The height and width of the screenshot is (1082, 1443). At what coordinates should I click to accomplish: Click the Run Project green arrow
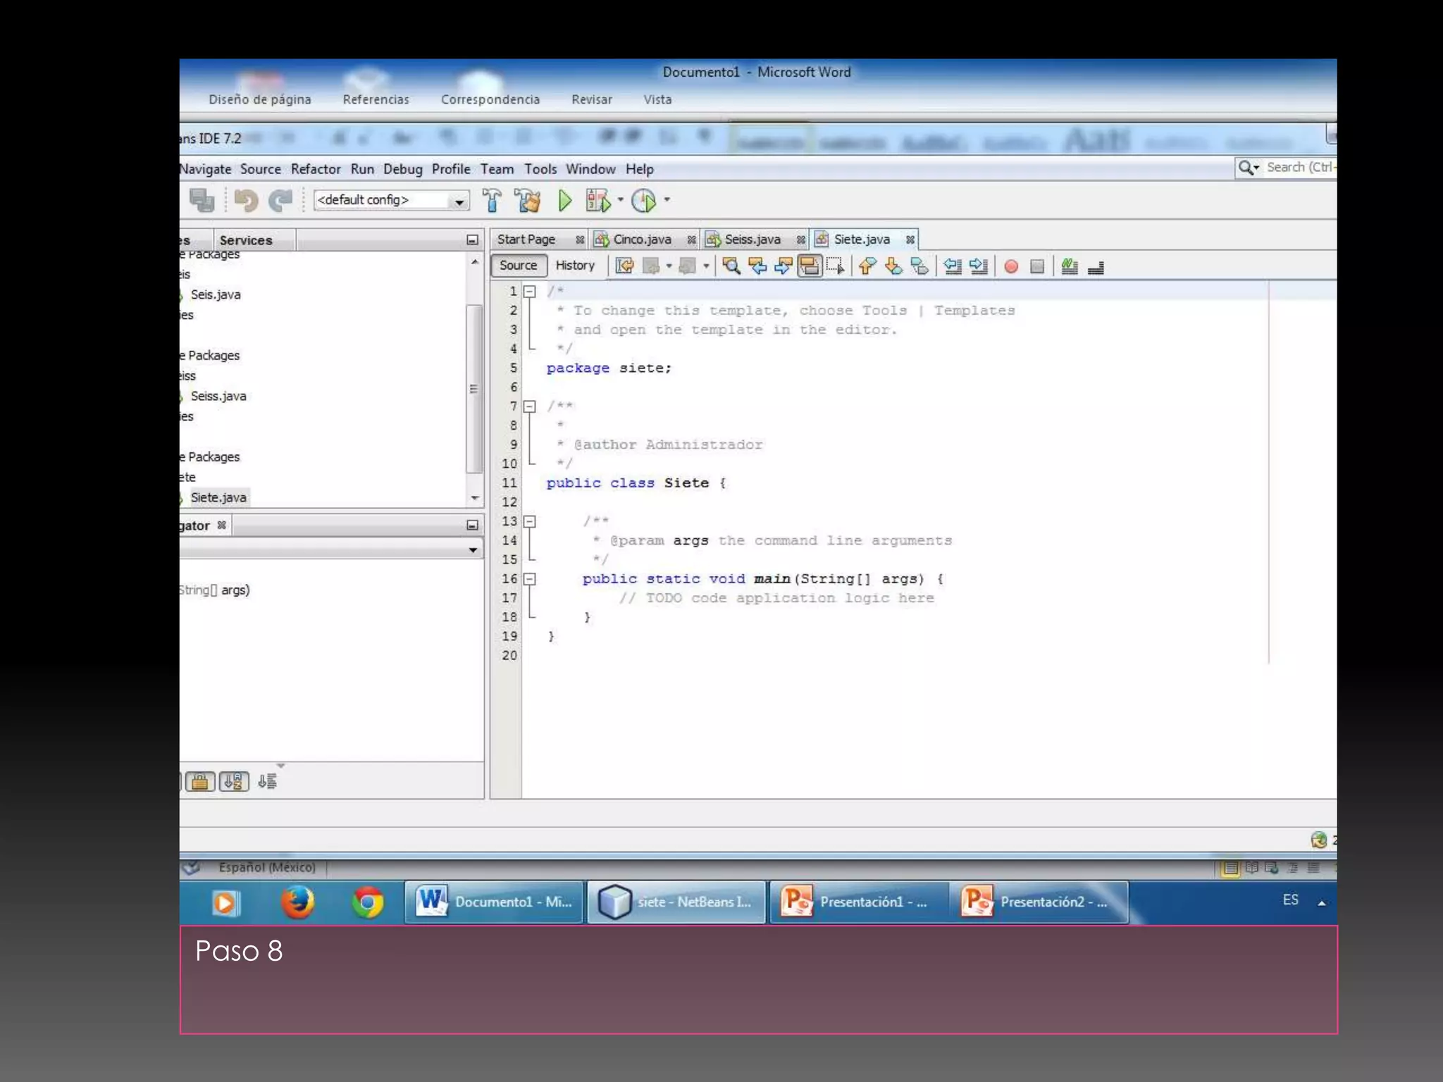(564, 201)
